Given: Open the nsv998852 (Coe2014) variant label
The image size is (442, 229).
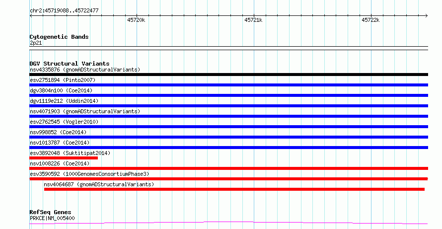Looking at the screenshot, I should point(58,132).
